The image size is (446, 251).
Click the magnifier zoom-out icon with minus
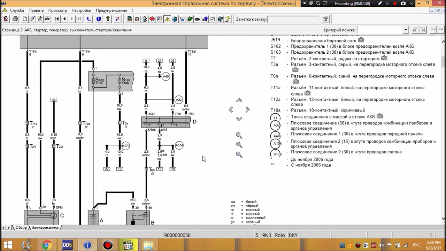click(x=239, y=154)
